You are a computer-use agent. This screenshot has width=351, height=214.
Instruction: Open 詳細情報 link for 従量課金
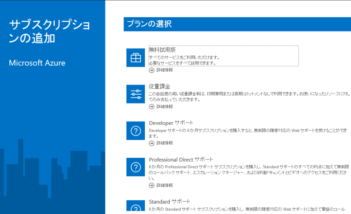pyautogui.click(x=165, y=107)
